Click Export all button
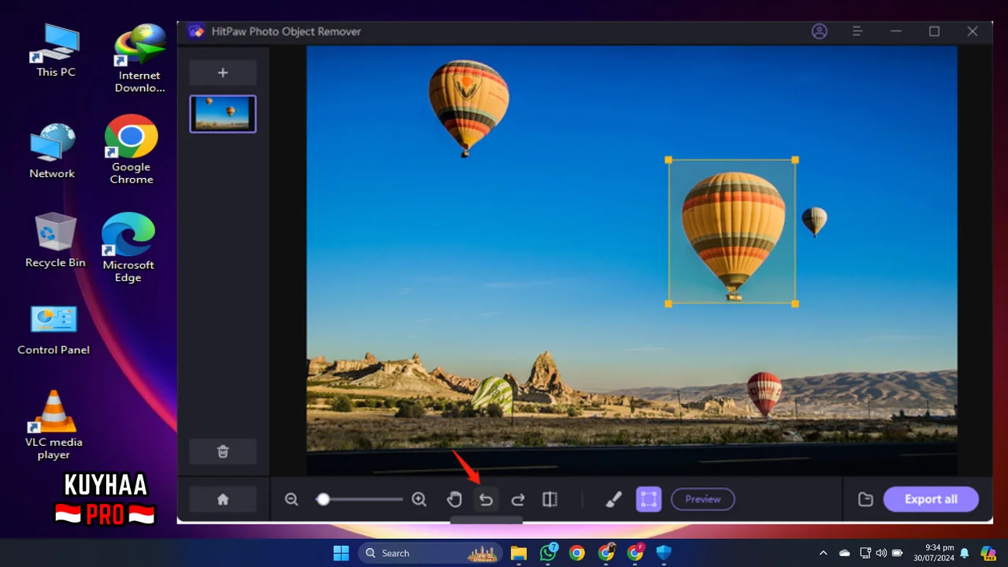Screen dimensions: 1008x567 pos(931,499)
